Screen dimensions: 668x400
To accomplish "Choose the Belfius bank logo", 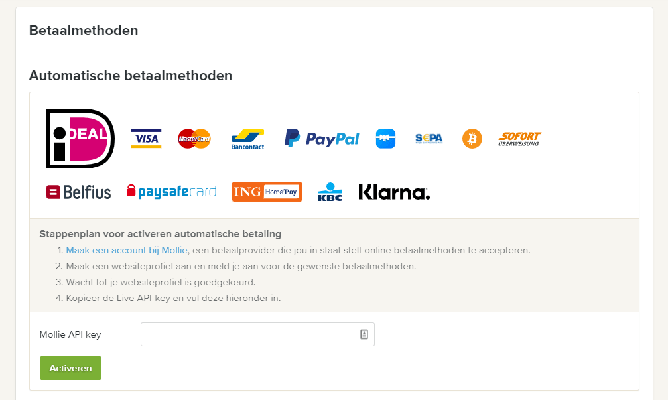I will pyautogui.click(x=78, y=192).
